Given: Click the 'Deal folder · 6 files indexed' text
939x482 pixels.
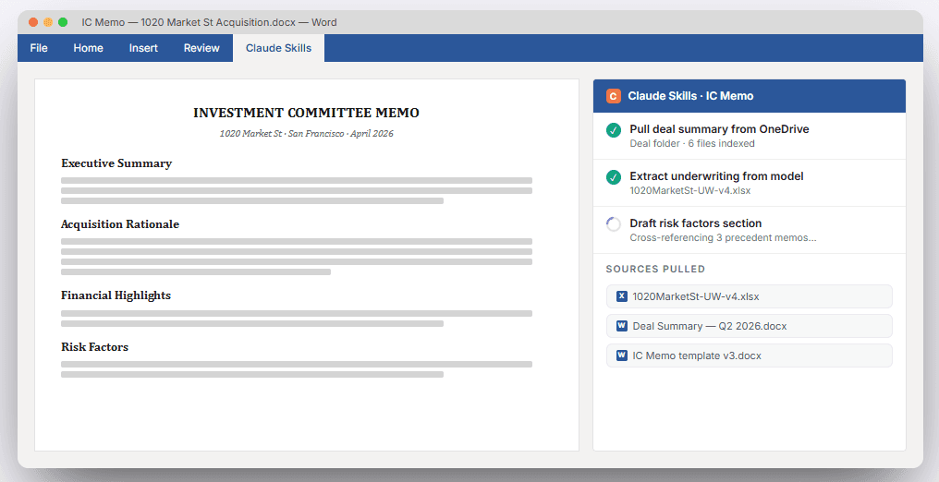Looking at the screenshot, I should [x=691, y=143].
